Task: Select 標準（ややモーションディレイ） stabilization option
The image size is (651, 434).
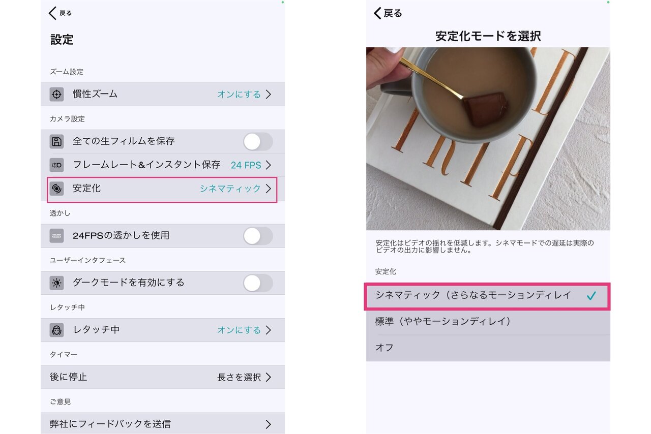Action: click(x=488, y=322)
